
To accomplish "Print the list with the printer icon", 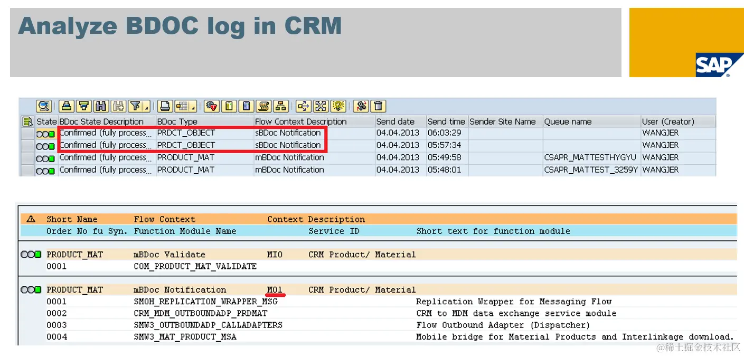I will [165, 106].
